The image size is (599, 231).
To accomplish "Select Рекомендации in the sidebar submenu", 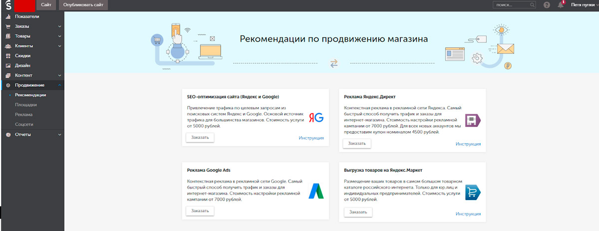I will point(30,95).
